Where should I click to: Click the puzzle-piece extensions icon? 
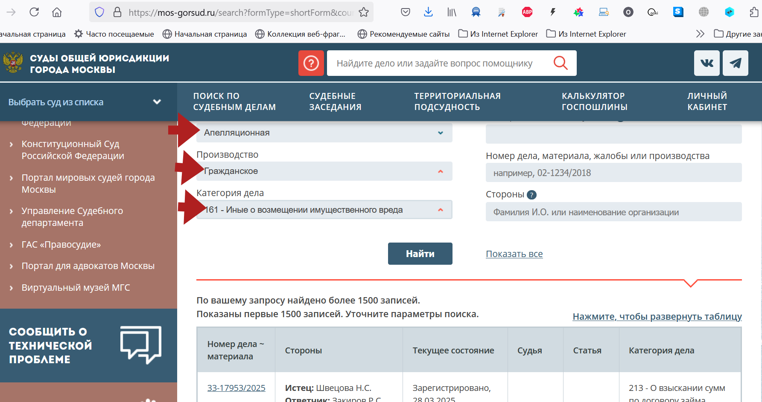pos(753,12)
